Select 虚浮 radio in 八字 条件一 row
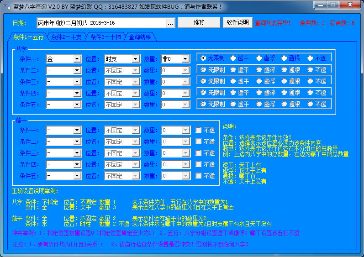 pyautogui.click(x=259, y=58)
